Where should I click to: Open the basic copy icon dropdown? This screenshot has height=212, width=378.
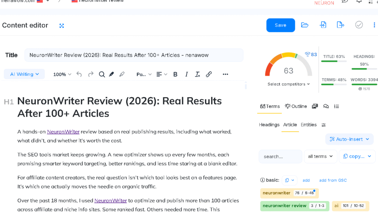(289, 180)
